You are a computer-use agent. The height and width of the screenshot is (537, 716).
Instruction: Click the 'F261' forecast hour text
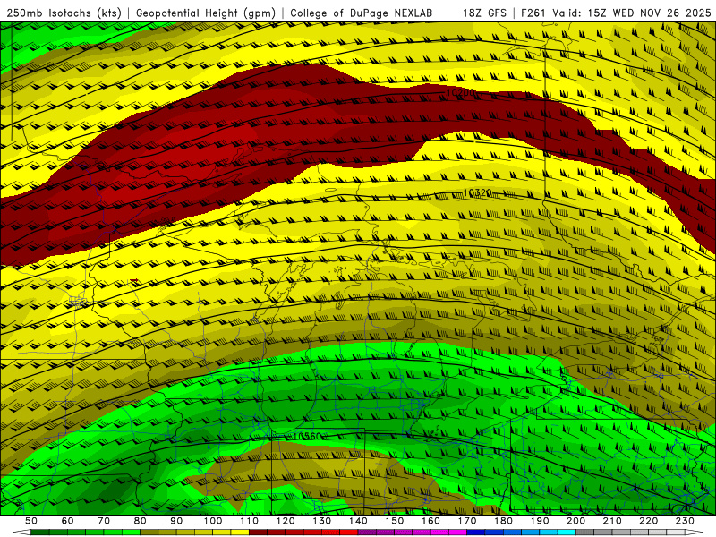[x=533, y=13]
